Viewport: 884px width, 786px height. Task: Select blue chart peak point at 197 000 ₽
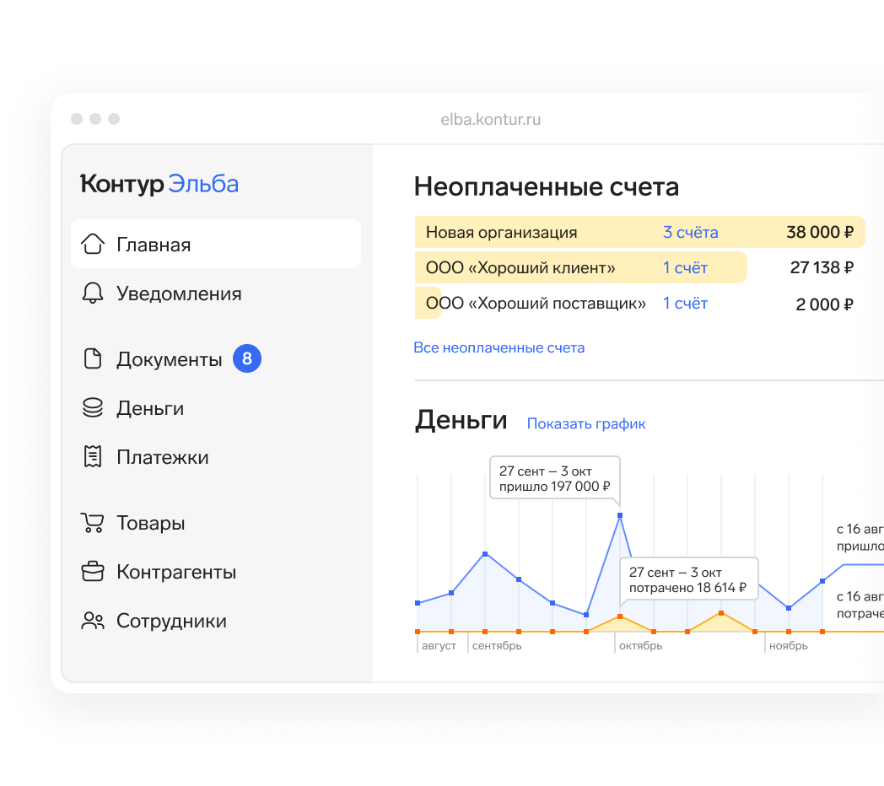point(620,515)
